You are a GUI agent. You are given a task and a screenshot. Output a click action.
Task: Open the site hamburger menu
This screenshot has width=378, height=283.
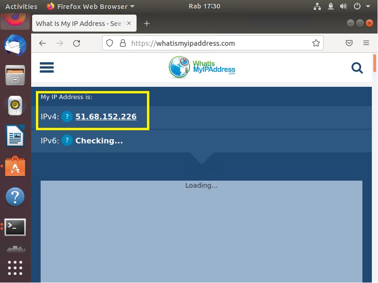[x=47, y=67]
